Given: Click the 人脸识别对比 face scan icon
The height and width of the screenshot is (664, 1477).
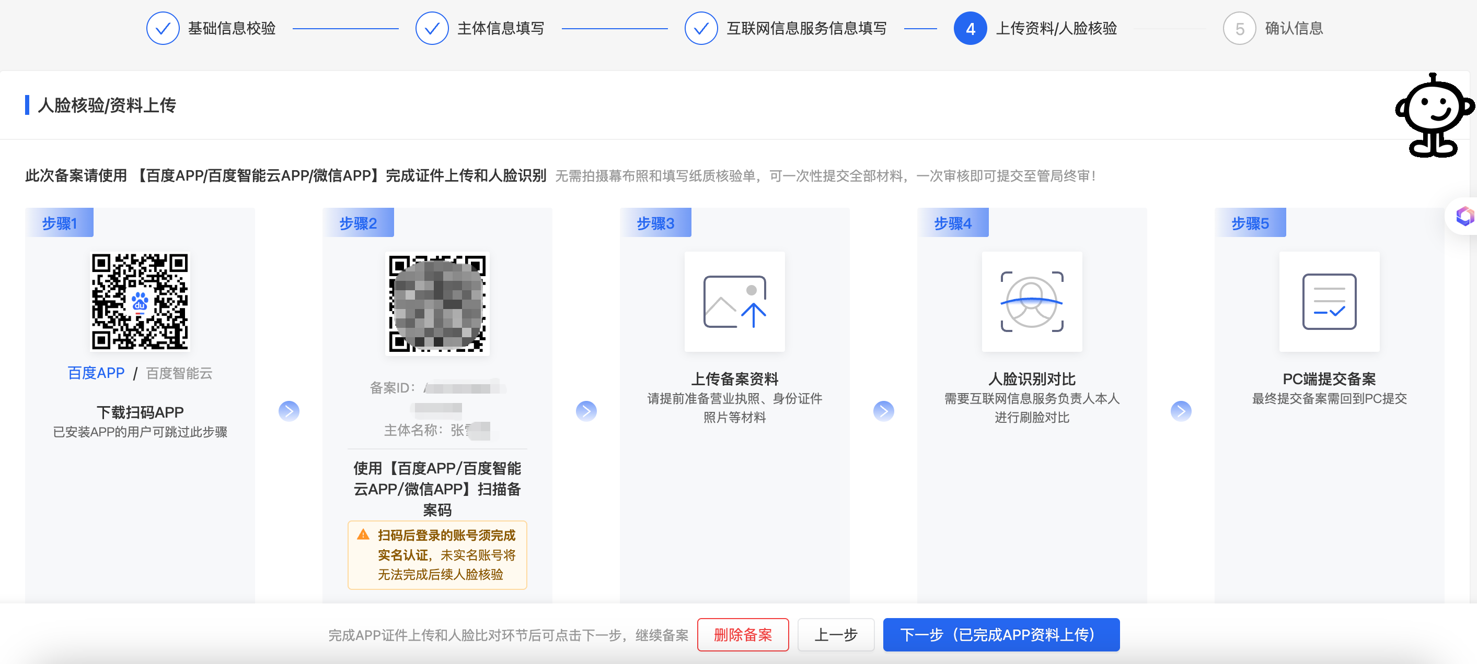Looking at the screenshot, I should point(1032,301).
